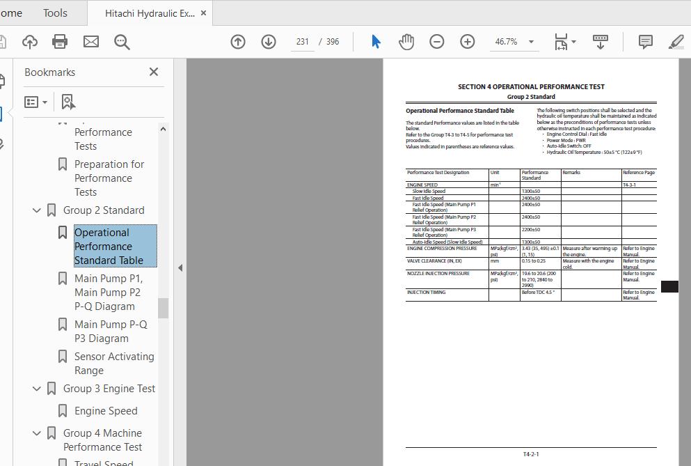Click the fit page width tool icon
Image resolution: width=691 pixels, height=466 pixels.
561,42
